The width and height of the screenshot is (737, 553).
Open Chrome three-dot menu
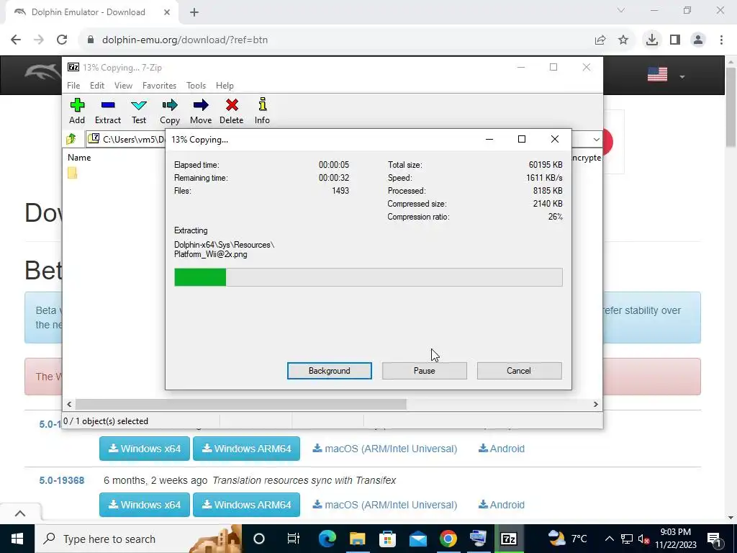[x=721, y=40]
